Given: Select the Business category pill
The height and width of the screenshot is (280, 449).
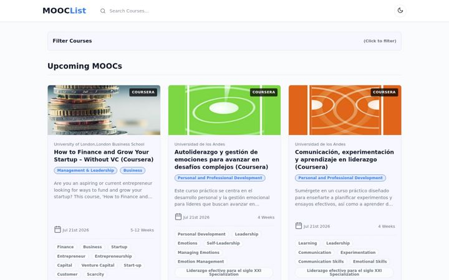Looking at the screenshot, I should coord(133,170).
